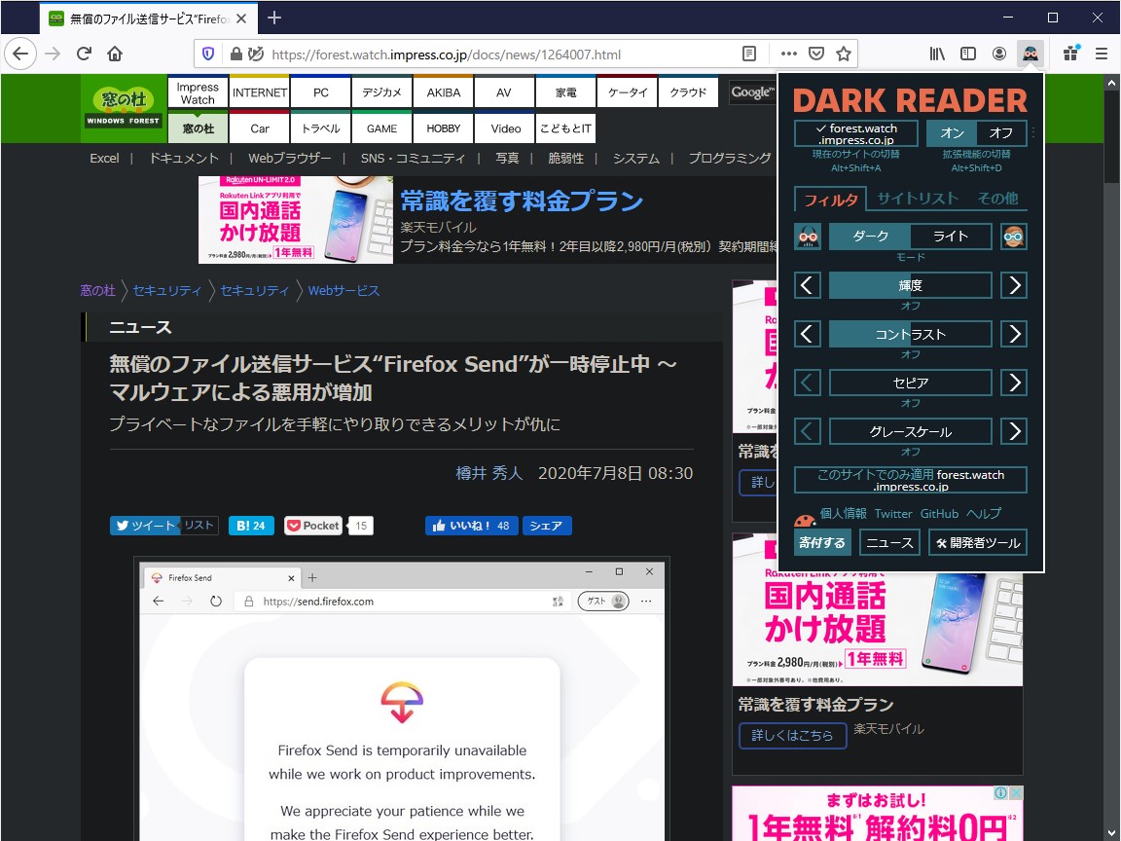Open the tracking protection shield icon
This screenshot has width=1121, height=841.
click(207, 54)
